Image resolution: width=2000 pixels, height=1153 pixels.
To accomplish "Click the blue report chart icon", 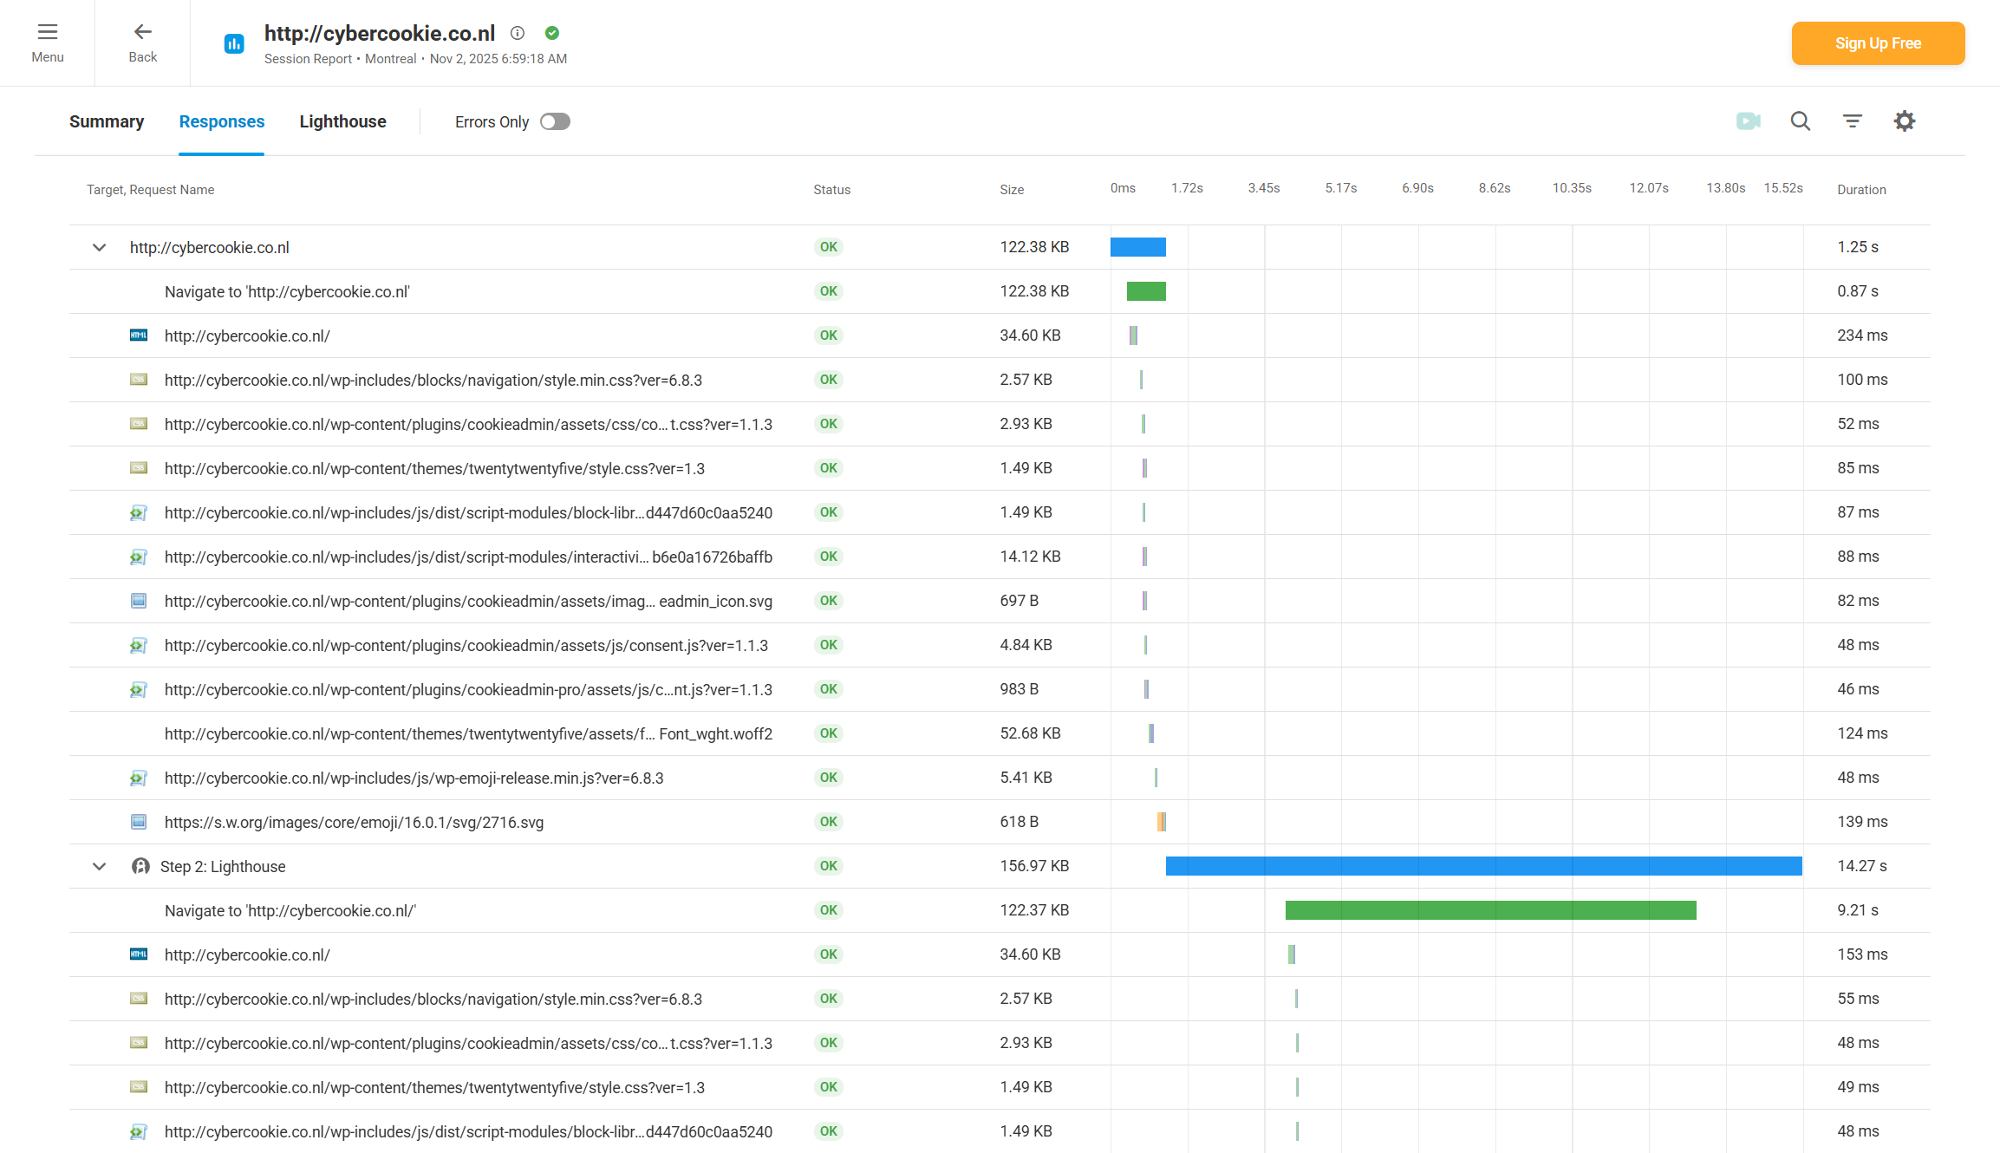I will point(234,43).
